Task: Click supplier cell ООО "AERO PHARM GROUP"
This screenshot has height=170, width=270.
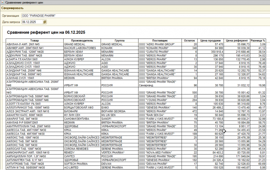Action: coord(160,44)
